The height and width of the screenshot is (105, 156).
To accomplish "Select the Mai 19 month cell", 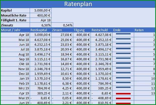I will (x=15, y=98).
